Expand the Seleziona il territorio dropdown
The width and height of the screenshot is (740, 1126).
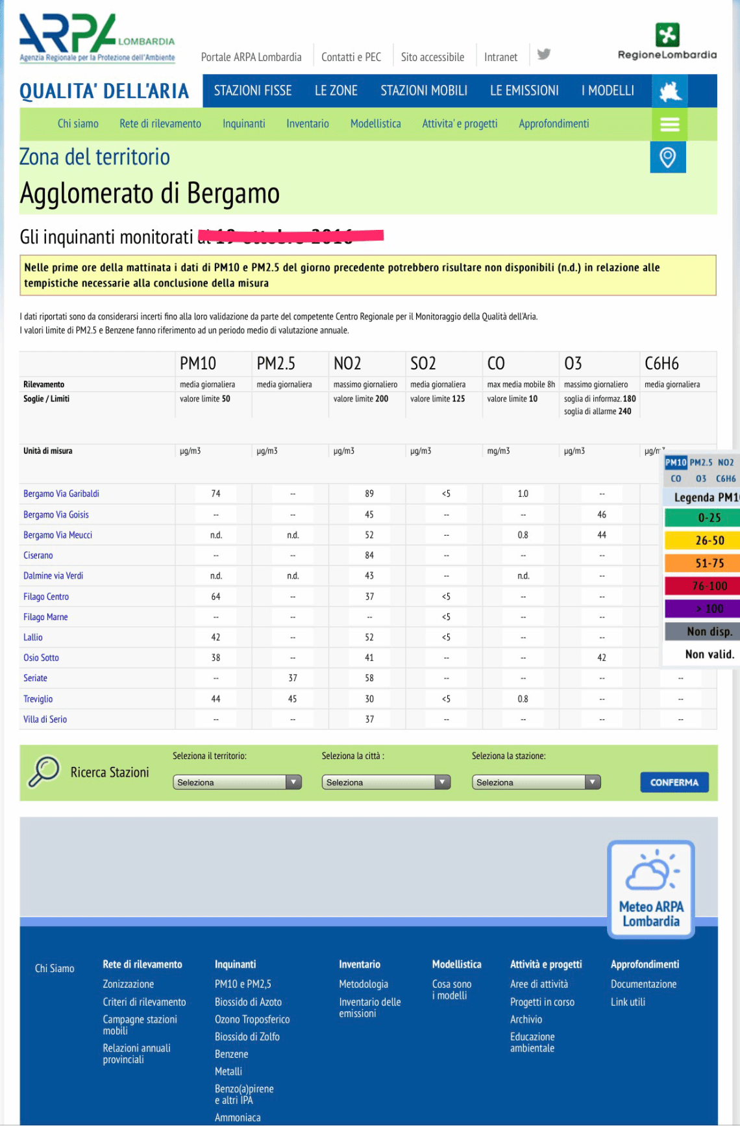pos(237,782)
